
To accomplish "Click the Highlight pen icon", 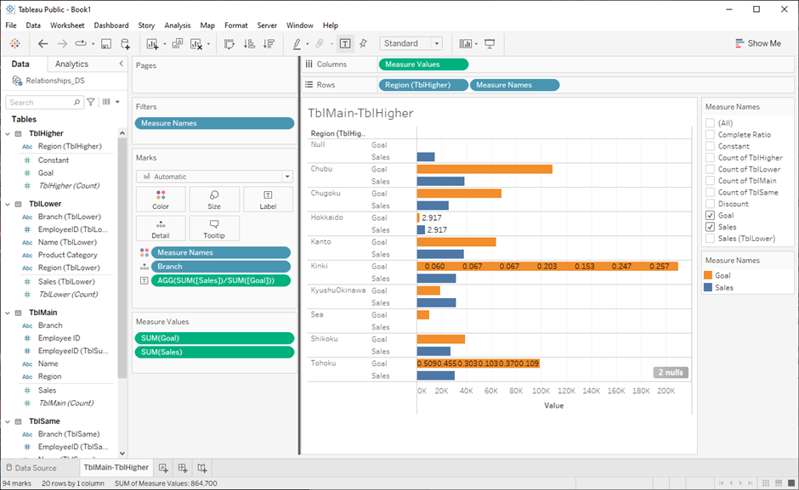I will click(x=297, y=44).
